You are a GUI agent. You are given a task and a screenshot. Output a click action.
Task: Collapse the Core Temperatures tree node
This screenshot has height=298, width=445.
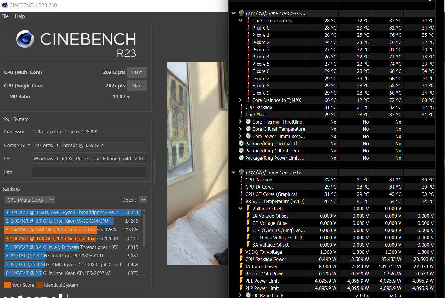click(240, 21)
